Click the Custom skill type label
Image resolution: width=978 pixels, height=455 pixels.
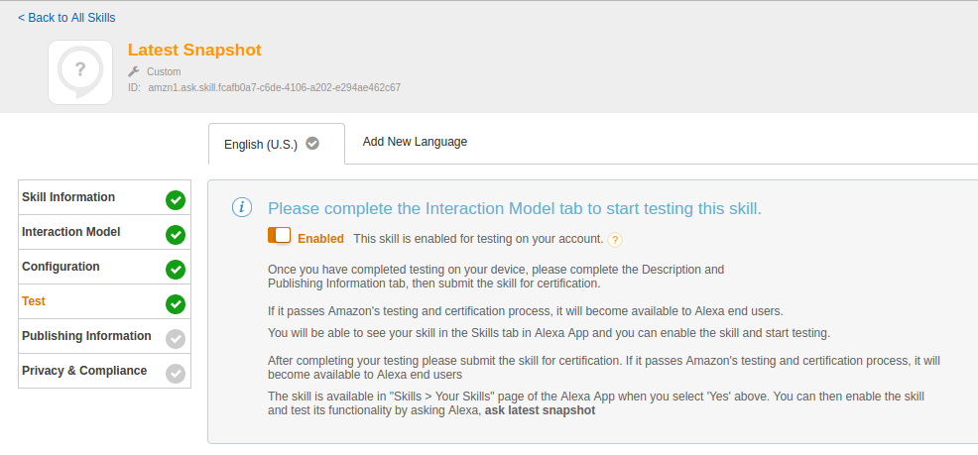[164, 71]
